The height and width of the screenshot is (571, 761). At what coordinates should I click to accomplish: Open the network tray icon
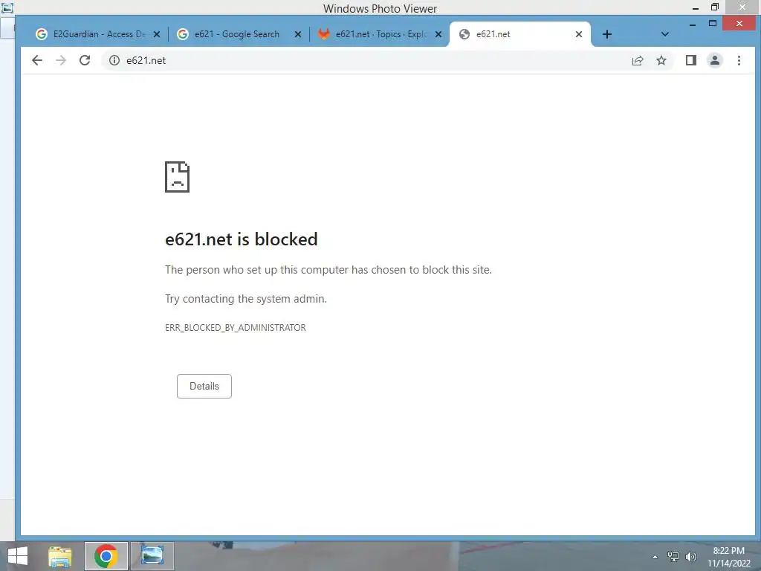pos(673,556)
